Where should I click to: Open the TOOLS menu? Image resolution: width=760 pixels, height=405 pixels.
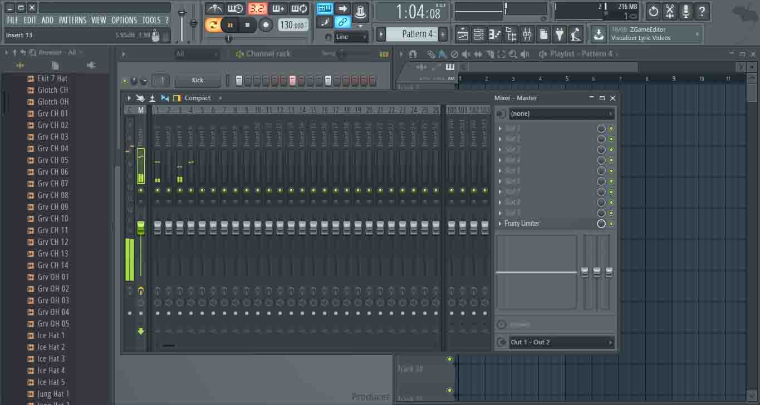click(x=151, y=20)
